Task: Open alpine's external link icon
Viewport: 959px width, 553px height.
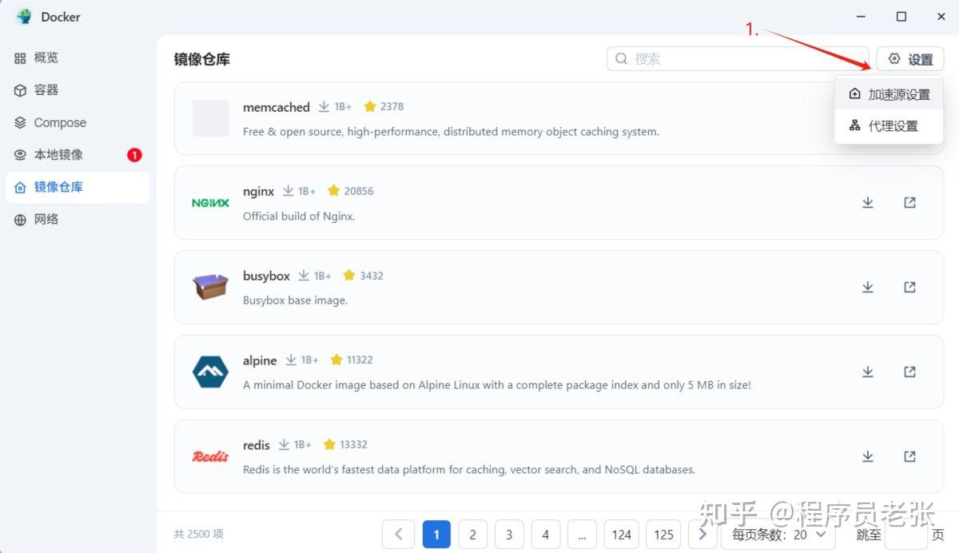Action: [909, 372]
